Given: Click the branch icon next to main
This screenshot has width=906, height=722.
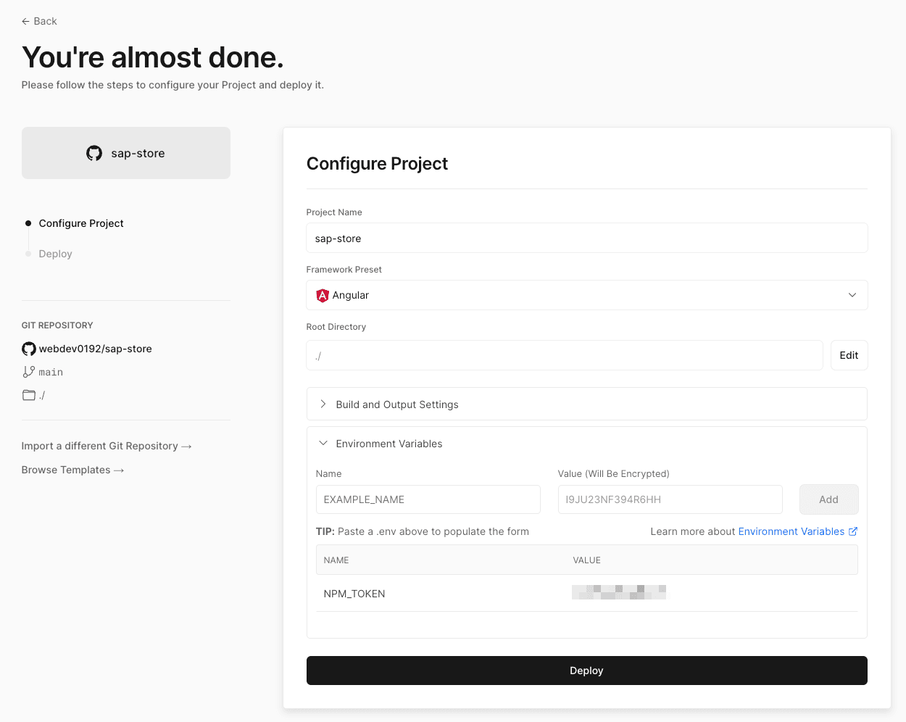Looking at the screenshot, I should coord(27,371).
